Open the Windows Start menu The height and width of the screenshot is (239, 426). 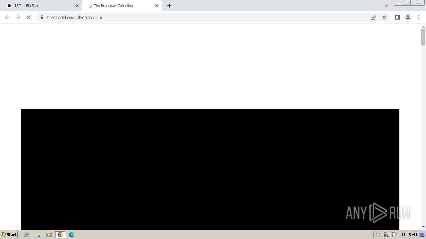pos(9,234)
